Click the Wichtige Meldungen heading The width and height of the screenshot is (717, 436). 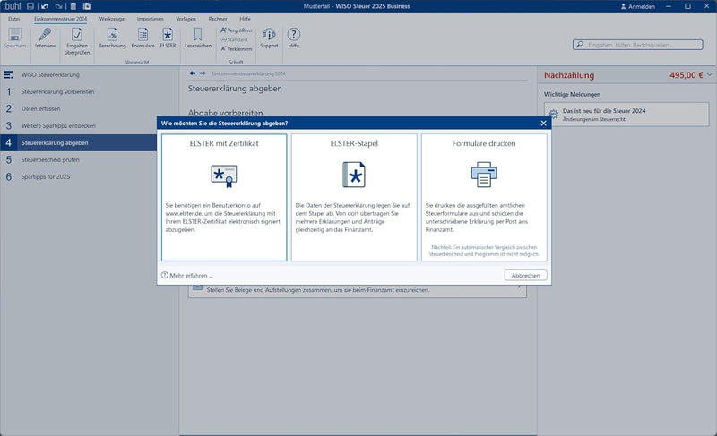(572, 95)
